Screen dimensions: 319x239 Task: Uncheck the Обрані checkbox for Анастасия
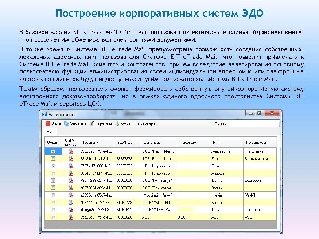(53, 151)
